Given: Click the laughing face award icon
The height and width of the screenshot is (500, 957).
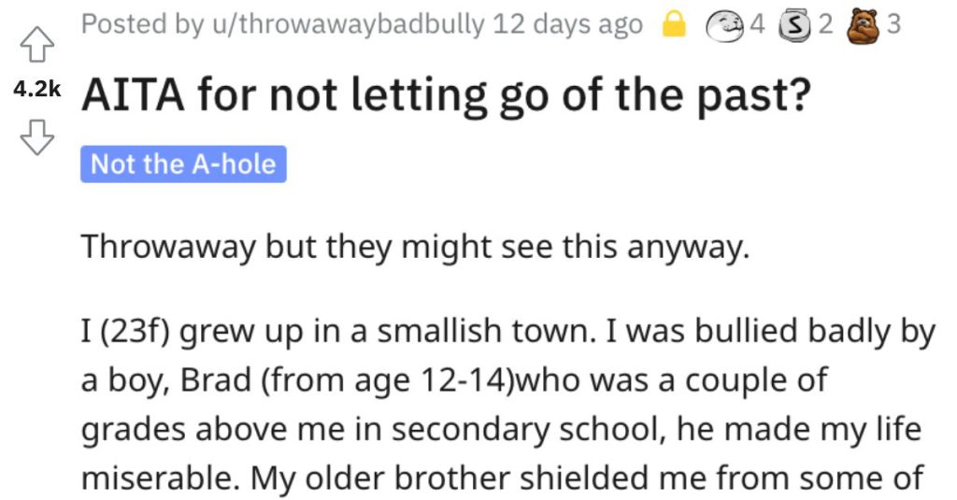Looking at the screenshot, I should click(x=725, y=26).
